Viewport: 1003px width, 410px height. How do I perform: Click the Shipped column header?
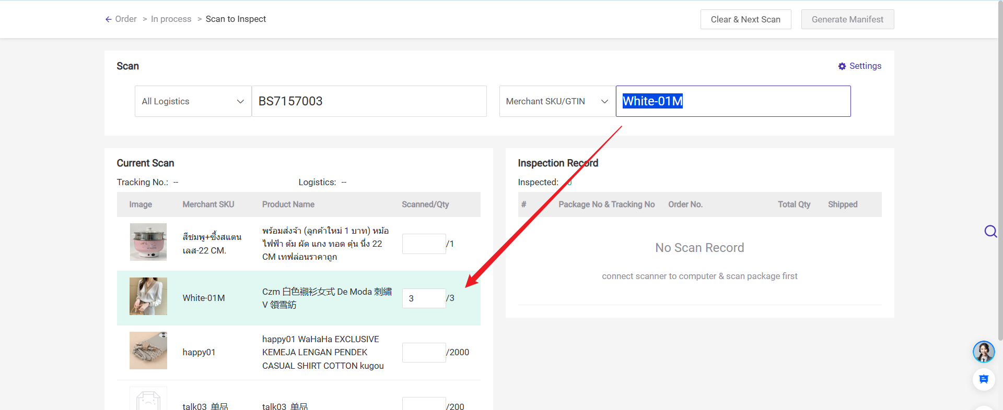[x=843, y=204]
